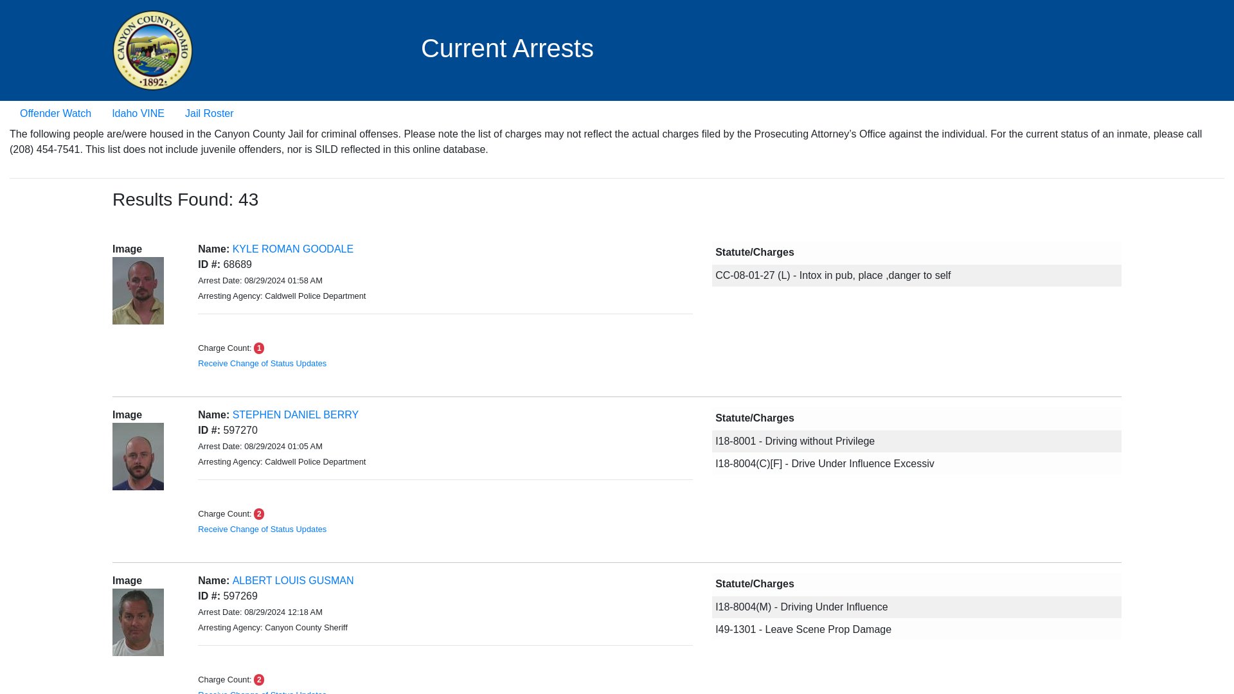Receive status updates for Stephen Berry
Screen dimensions: 1234x694
click(x=262, y=529)
